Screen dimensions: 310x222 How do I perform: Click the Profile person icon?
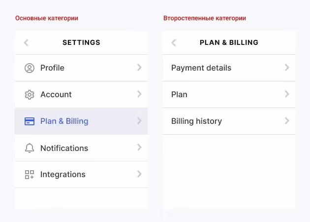pos(30,68)
